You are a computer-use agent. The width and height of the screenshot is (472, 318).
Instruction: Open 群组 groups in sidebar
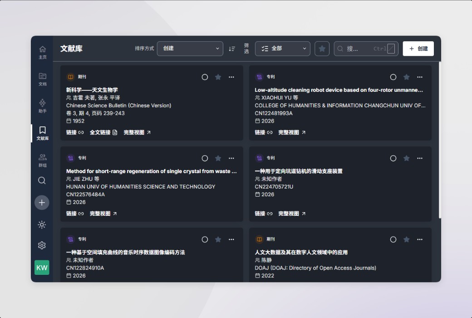point(43,160)
